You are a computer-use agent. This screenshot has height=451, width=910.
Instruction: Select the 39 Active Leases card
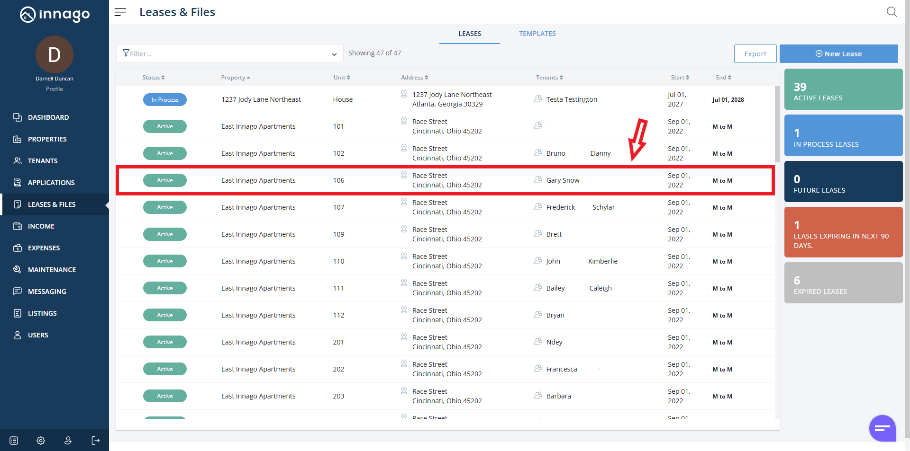coord(843,89)
